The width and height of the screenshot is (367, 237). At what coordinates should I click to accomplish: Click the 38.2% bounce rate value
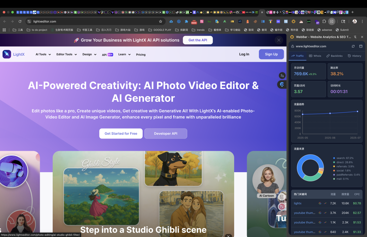coord(337,74)
